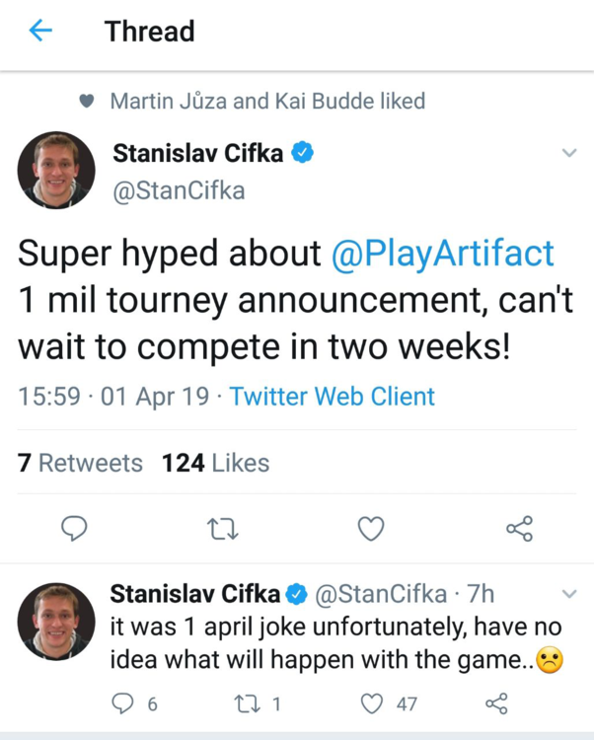Open Stanislav Cifka's profile picture in main tweet
Screen dimensions: 594x740
point(56,170)
